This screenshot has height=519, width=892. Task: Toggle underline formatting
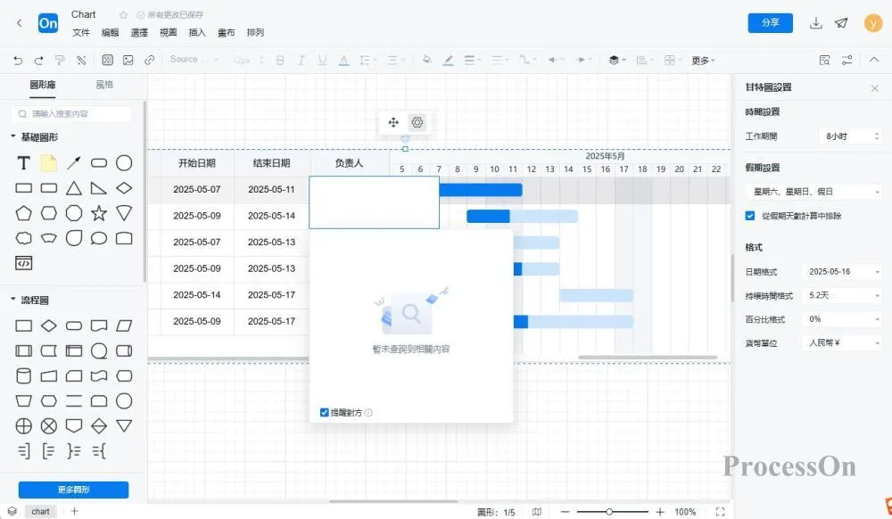323,60
